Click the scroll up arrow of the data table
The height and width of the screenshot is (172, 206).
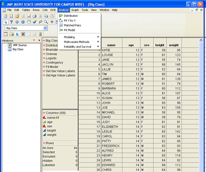pyautogui.click(x=201, y=40)
